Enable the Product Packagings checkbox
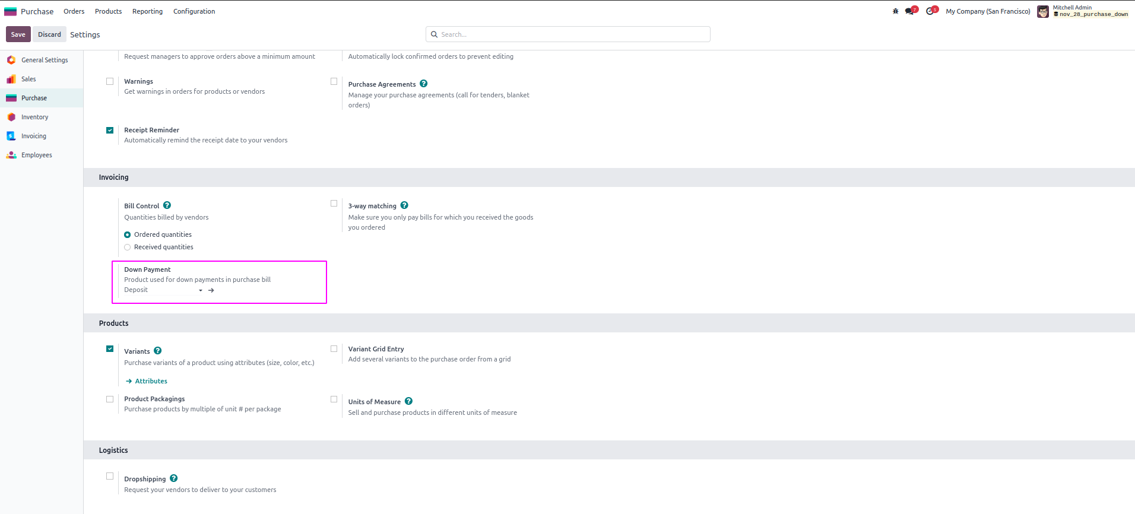This screenshot has width=1135, height=514. pos(110,399)
